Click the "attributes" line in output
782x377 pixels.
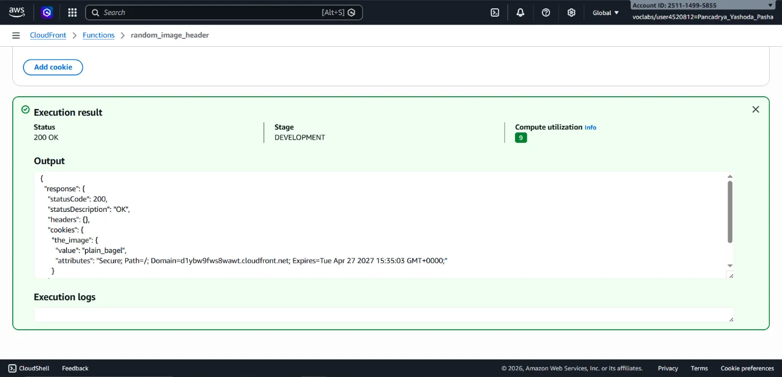coord(251,260)
